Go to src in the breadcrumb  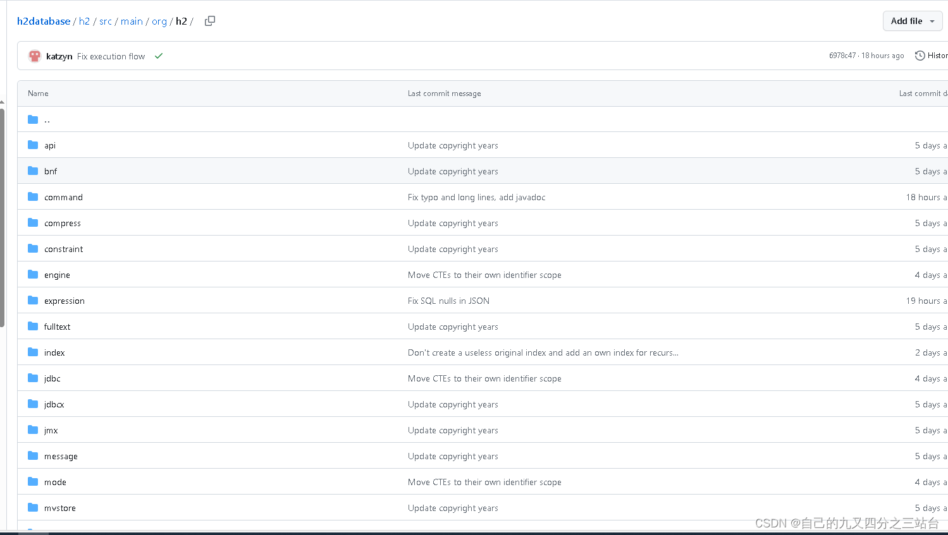click(106, 21)
